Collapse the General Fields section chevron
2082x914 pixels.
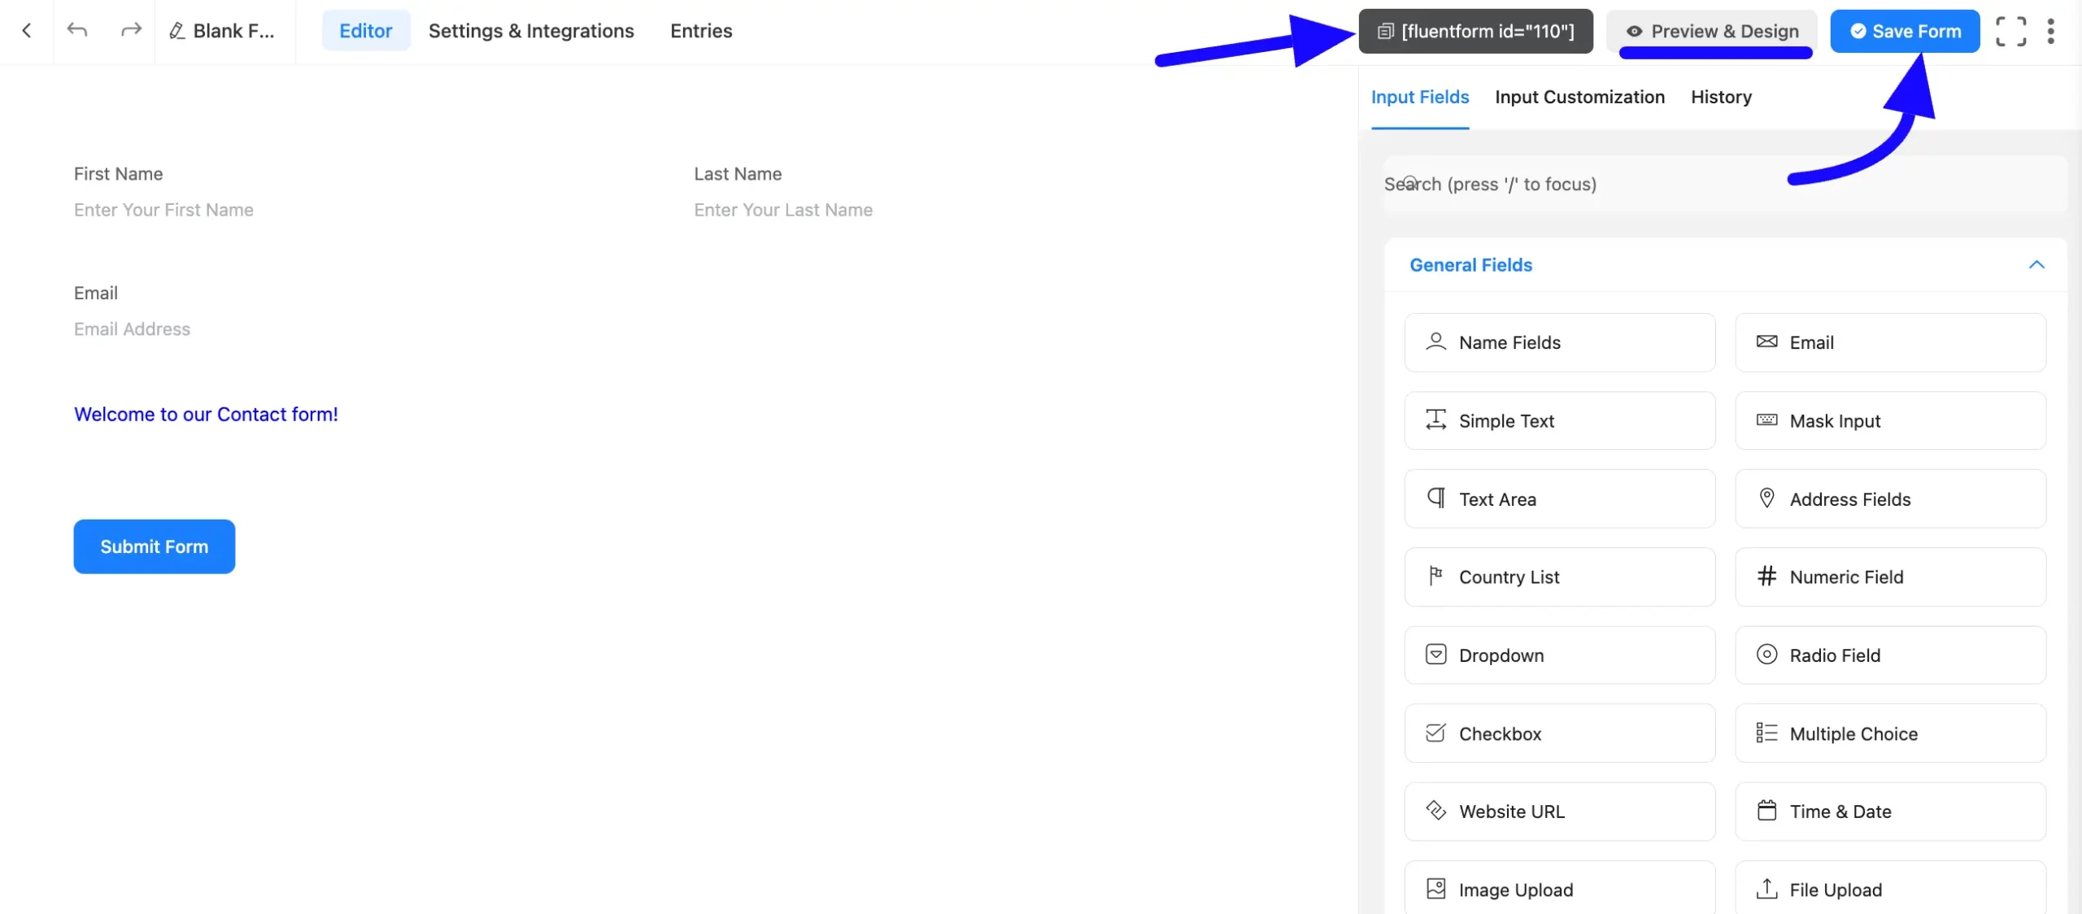[x=2036, y=265]
